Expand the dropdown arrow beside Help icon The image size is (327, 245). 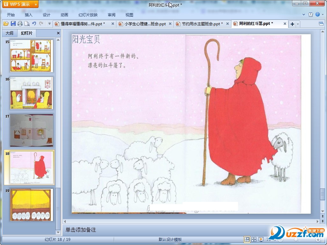coord(323,15)
